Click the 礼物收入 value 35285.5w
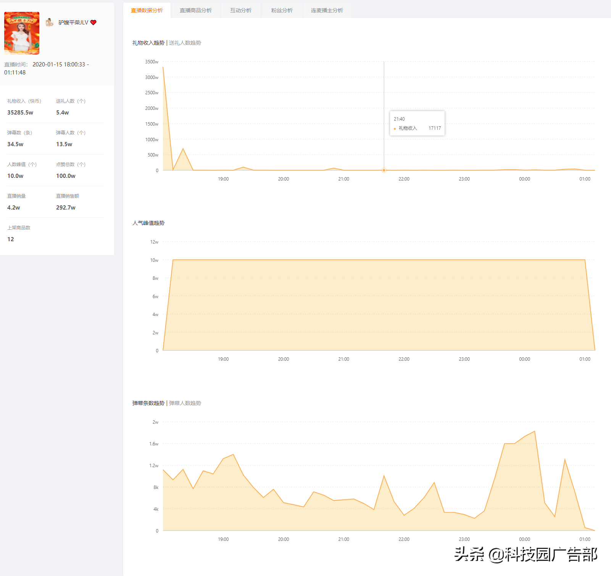This screenshot has width=611, height=576. coord(20,113)
